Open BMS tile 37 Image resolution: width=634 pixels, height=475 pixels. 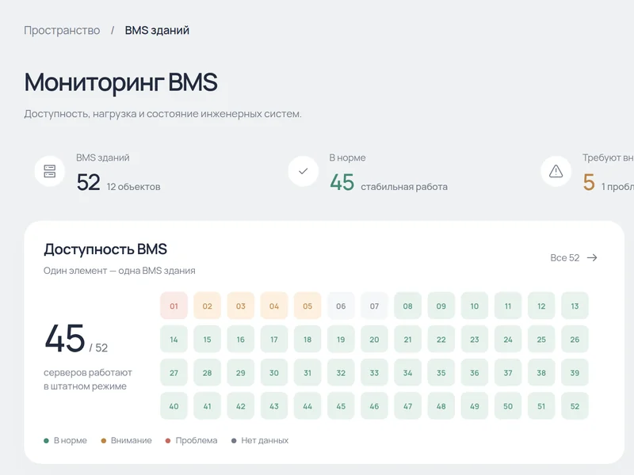508,373
